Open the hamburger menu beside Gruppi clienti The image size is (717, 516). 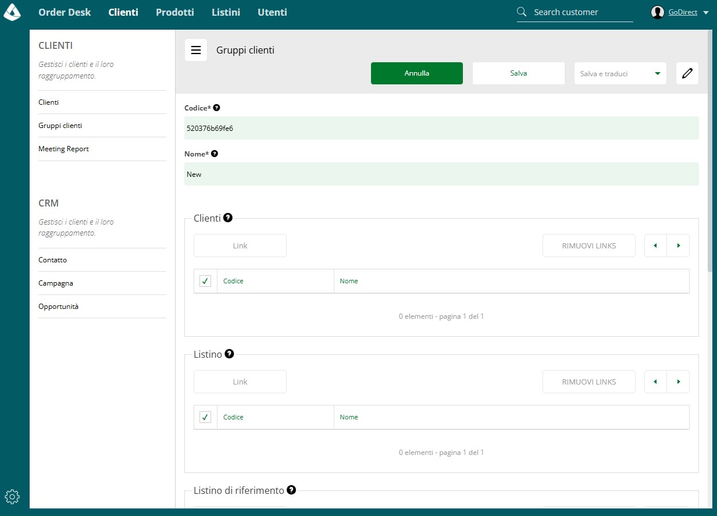pyautogui.click(x=196, y=50)
